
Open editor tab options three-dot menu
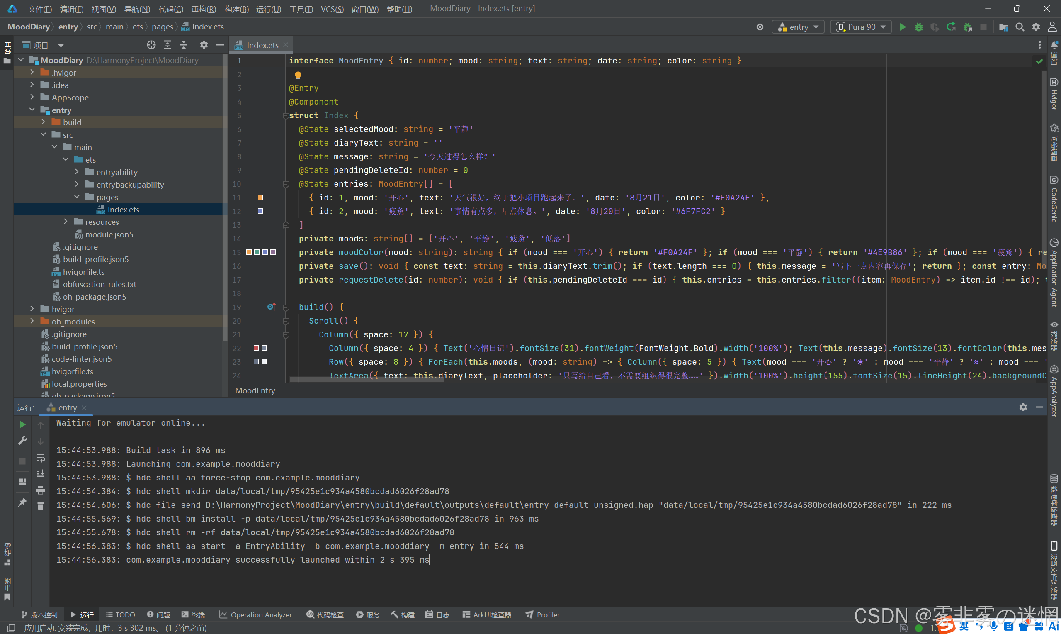pyautogui.click(x=1040, y=45)
